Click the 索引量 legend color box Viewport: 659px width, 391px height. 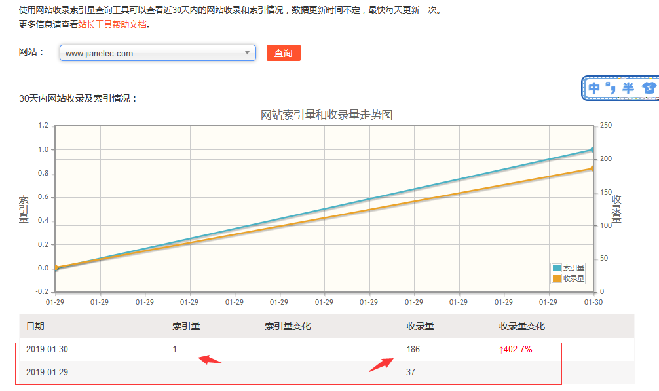click(x=557, y=268)
